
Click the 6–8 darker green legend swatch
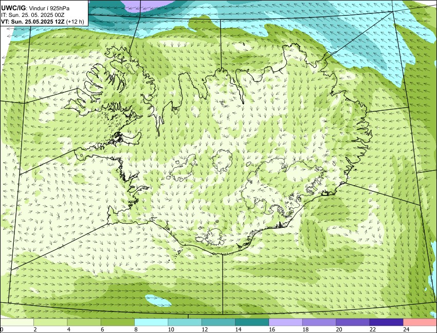click(x=118, y=322)
